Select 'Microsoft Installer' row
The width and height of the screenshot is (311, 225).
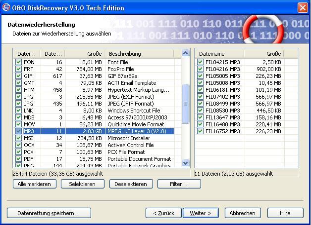pyautogui.click(x=129, y=138)
